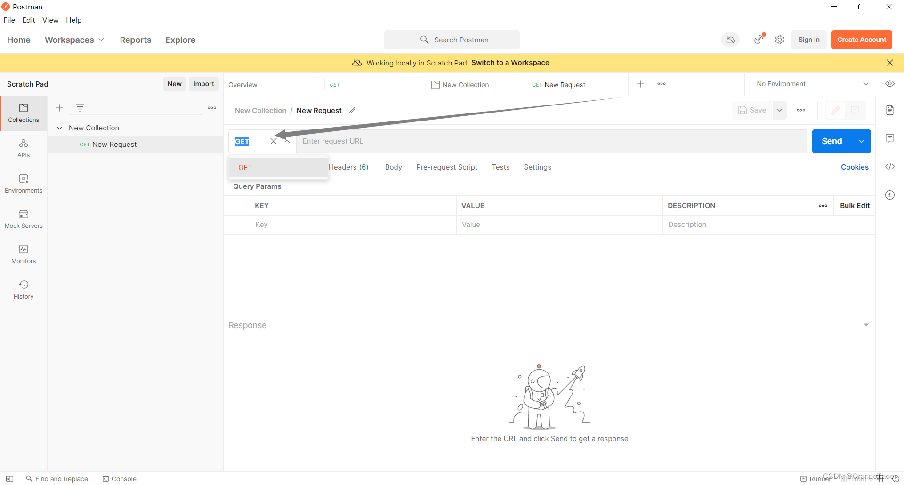This screenshot has width=904, height=485.
Task: Close the yellow Scratch Pad banner
Action: [890, 63]
